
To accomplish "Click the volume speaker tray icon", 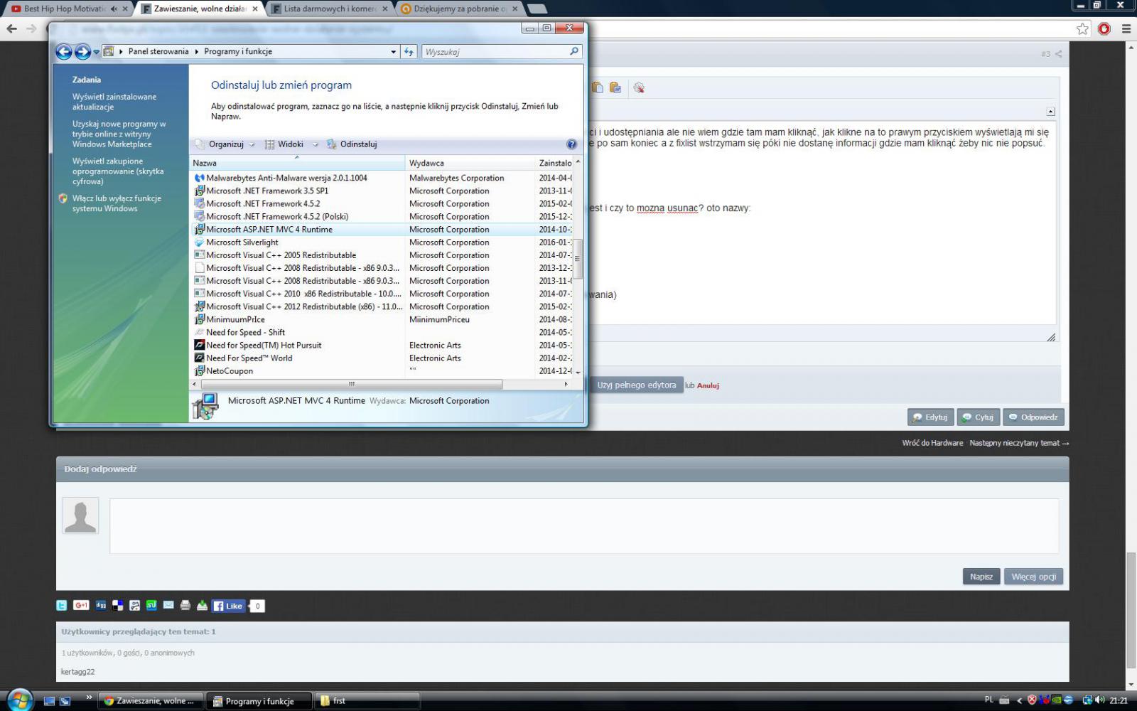I will (x=1099, y=700).
